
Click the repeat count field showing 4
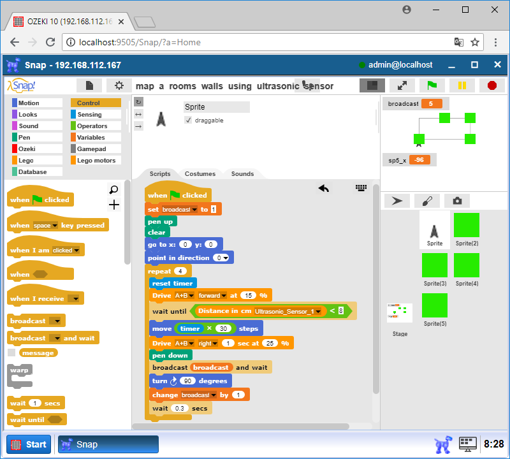tap(180, 272)
